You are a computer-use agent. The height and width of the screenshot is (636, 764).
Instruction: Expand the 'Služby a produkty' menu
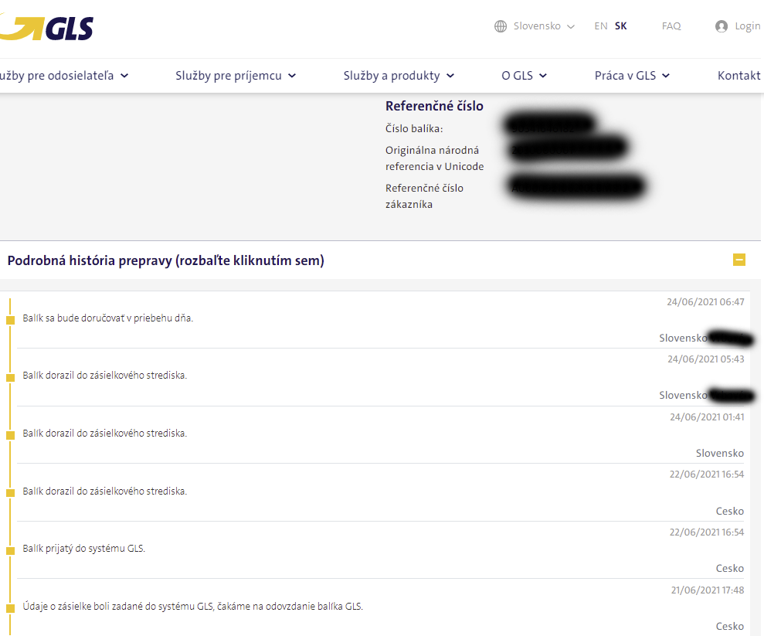399,76
